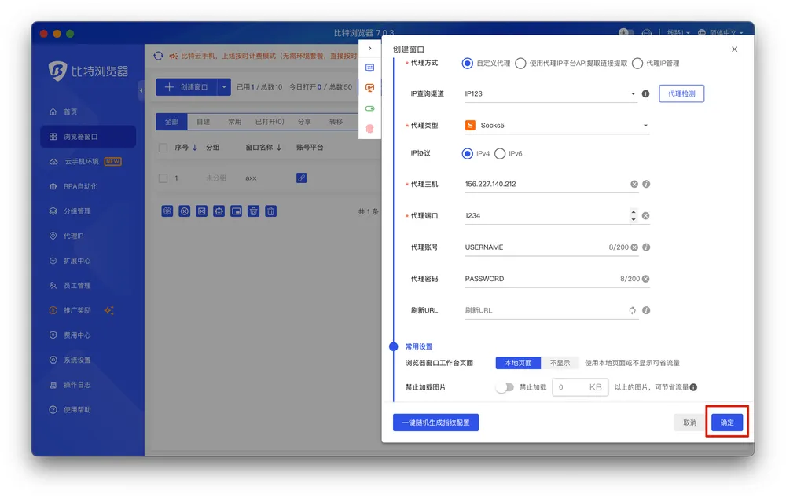Viewport: 786px width, 498px height.
Task: Click the link icon in axx row
Action: 301,178
